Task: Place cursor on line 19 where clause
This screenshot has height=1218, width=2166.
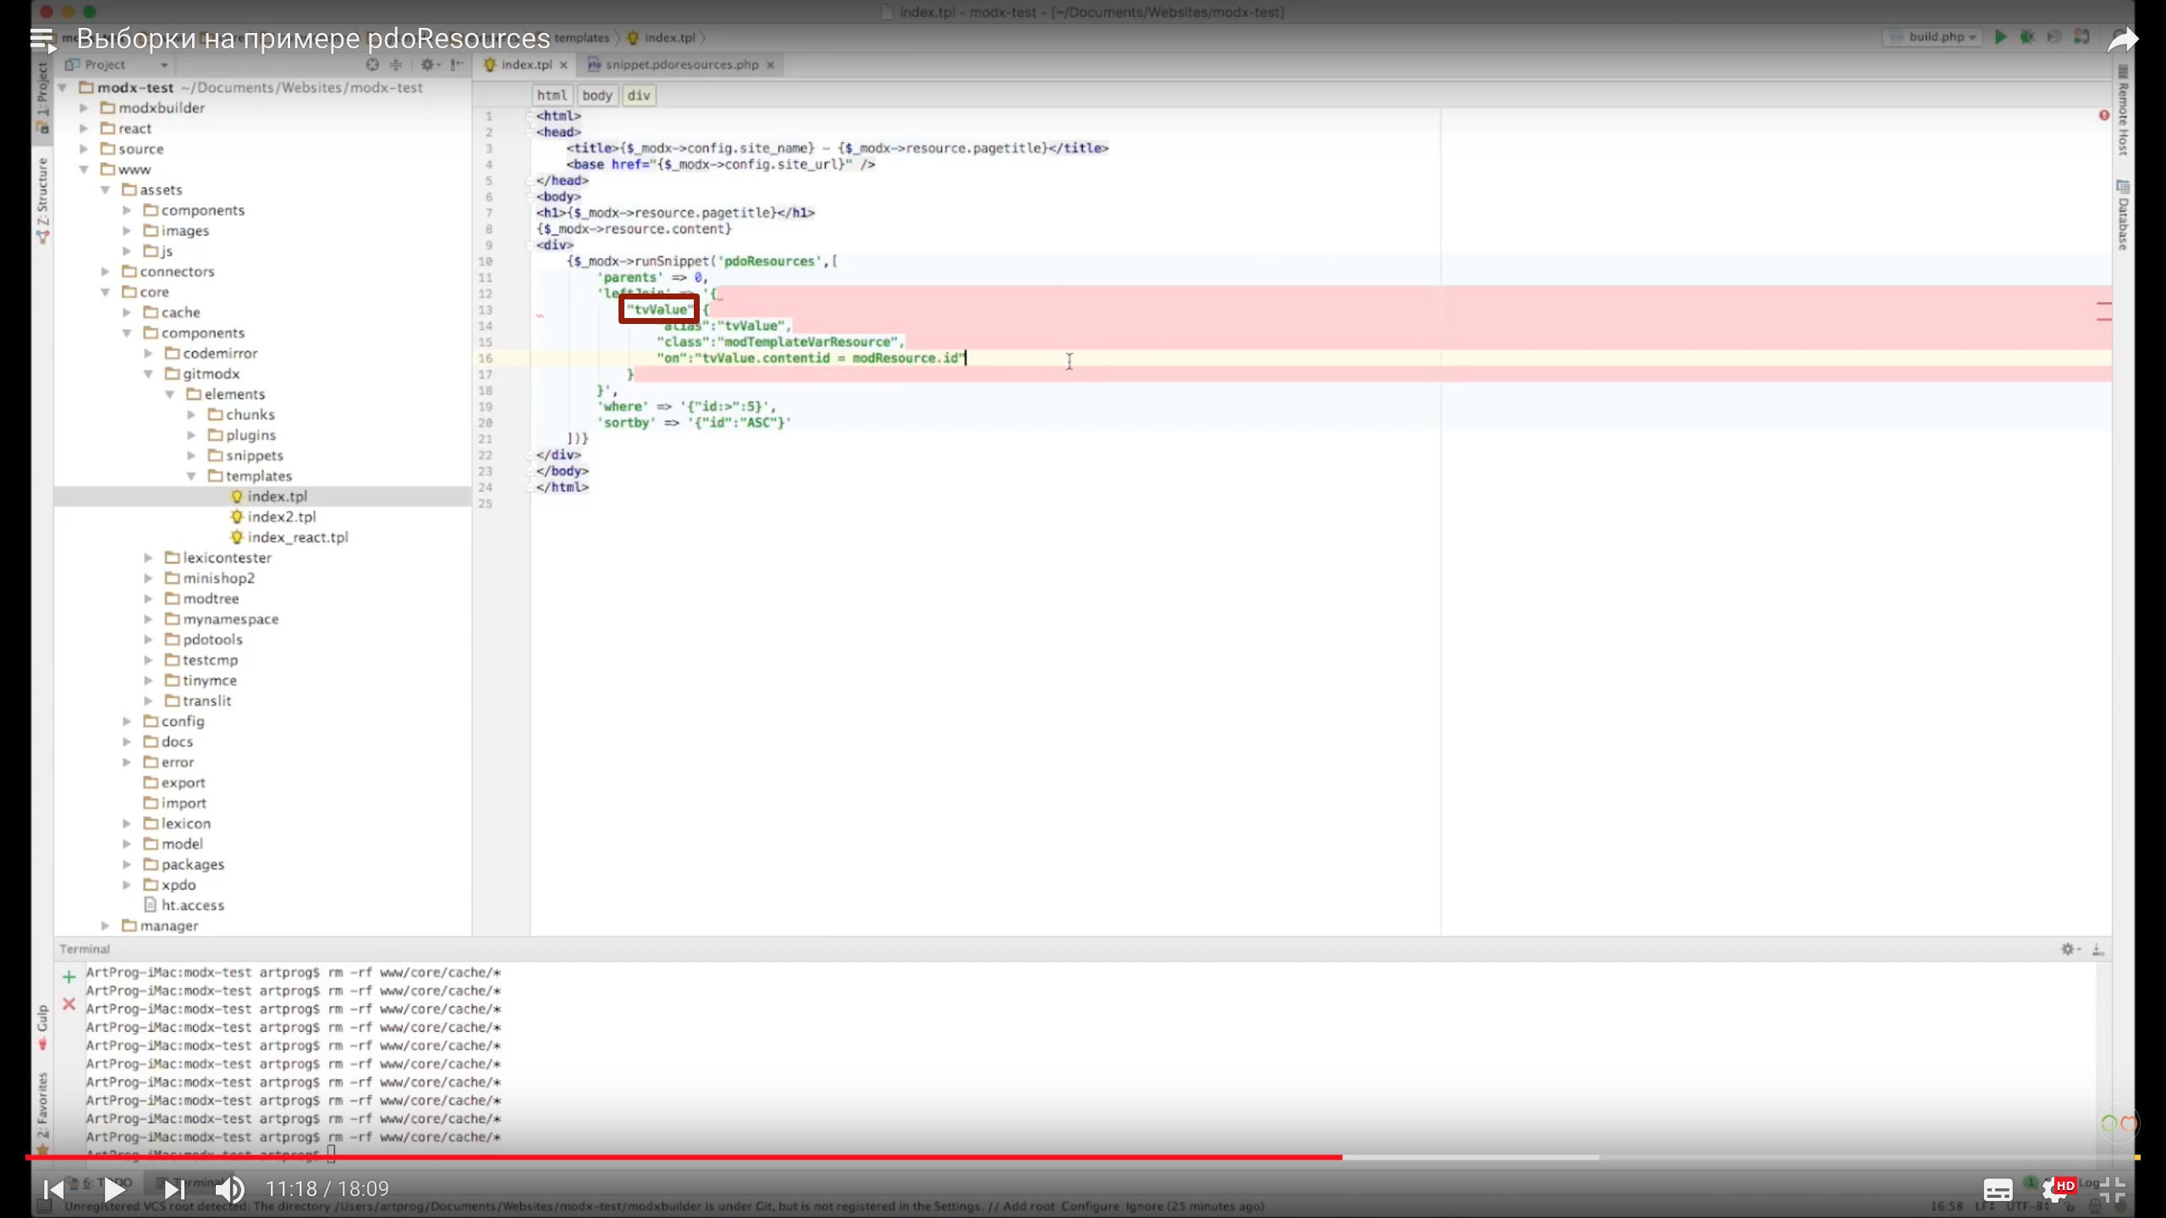Action: point(685,407)
